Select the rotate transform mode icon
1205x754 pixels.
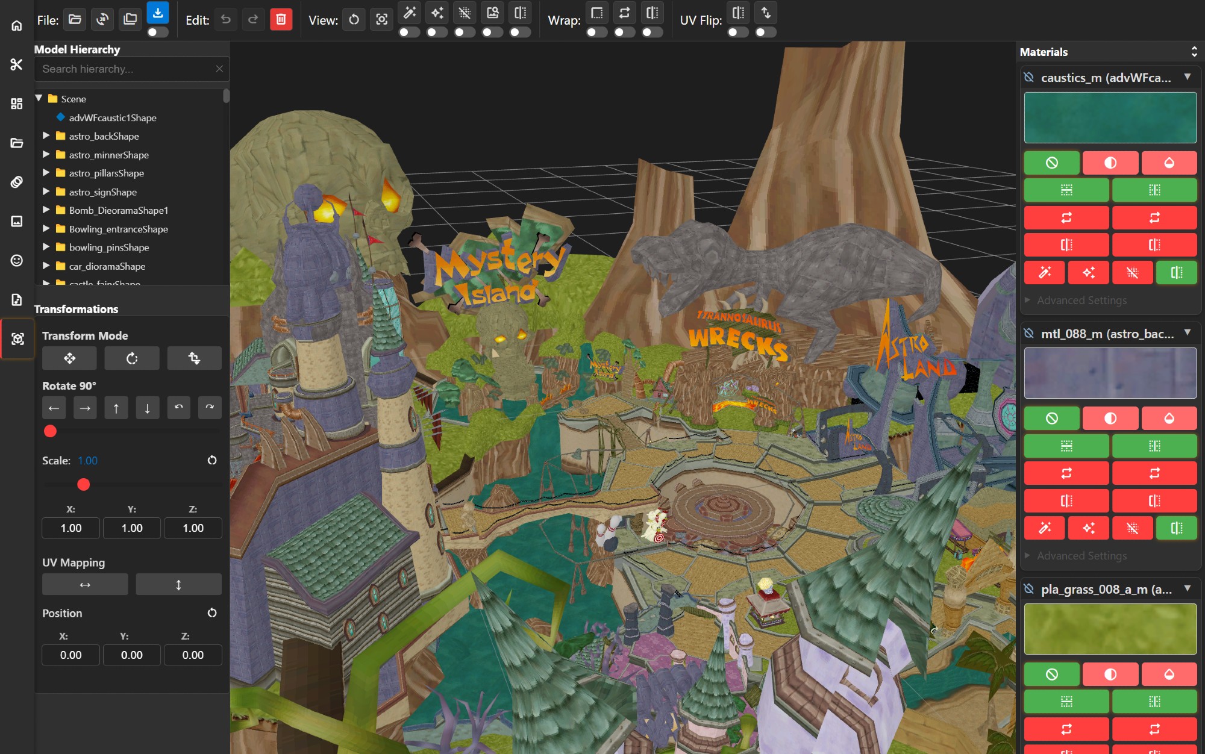[x=131, y=358]
